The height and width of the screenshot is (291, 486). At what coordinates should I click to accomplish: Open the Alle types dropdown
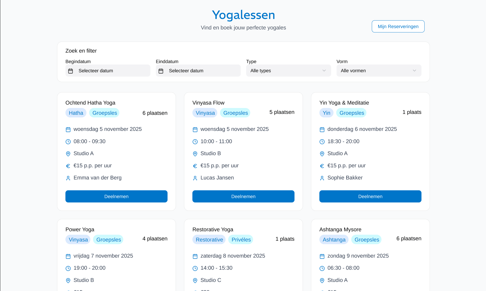click(x=289, y=70)
